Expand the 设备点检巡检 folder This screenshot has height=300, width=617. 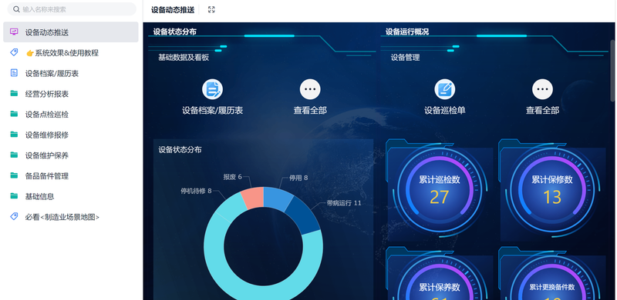coord(71,115)
